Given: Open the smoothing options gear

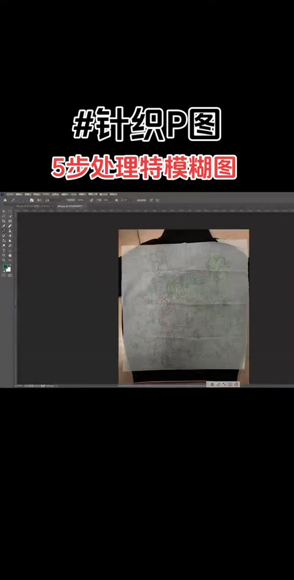Looking at the screenshot, I should (117, 200).
